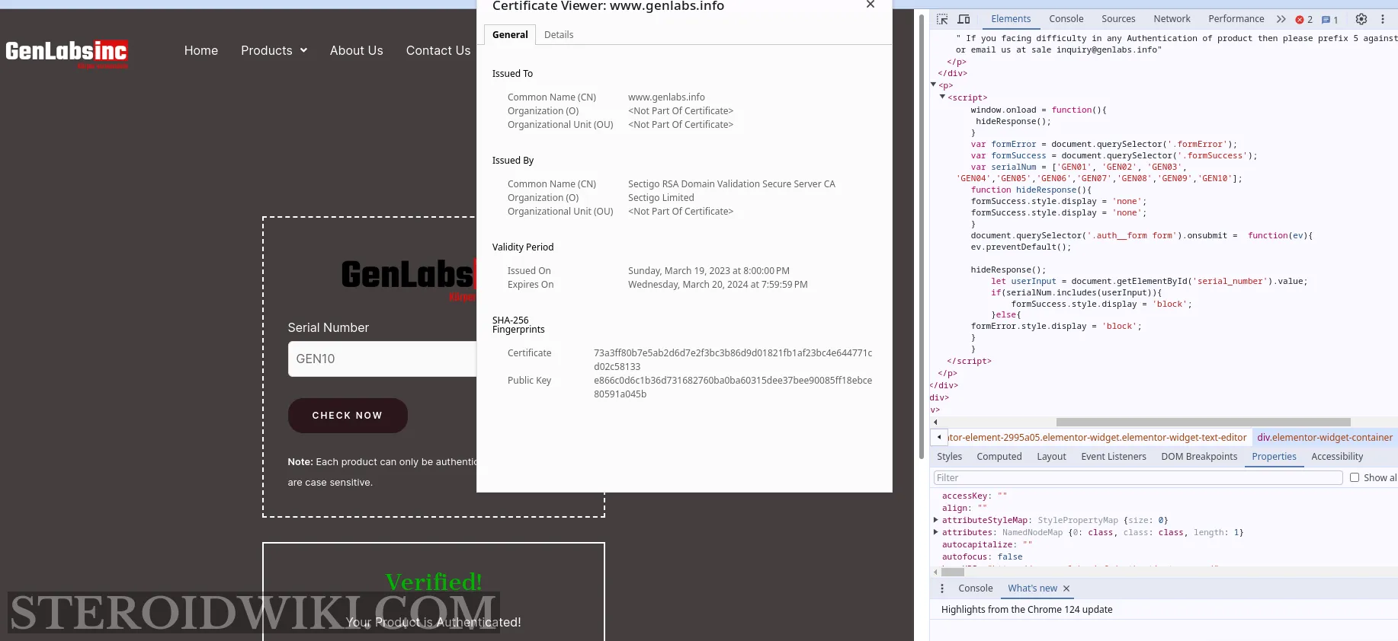Switch to the Elements tab
Image resolution: width=1398 pixels, height=641 pixels.
point(1011,19)
